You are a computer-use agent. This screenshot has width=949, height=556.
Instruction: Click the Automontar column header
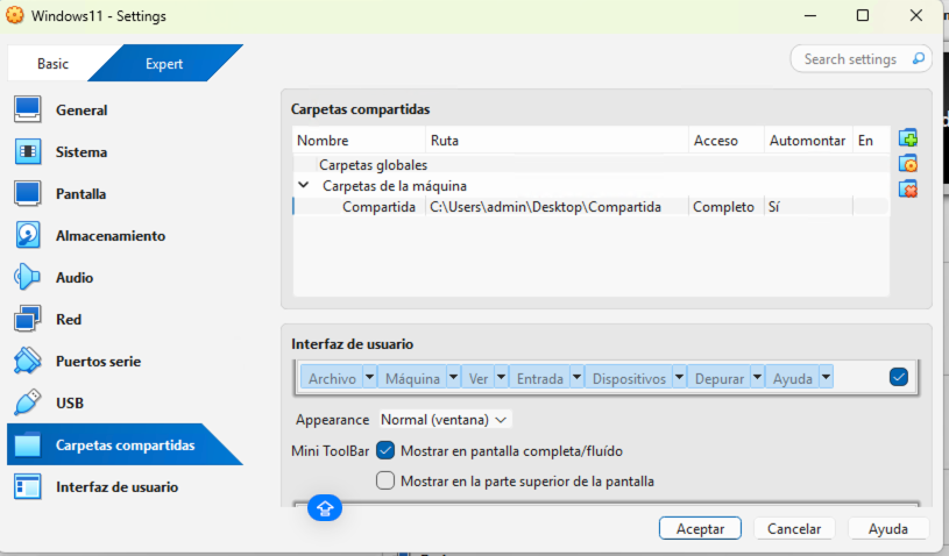click(808, 140)
